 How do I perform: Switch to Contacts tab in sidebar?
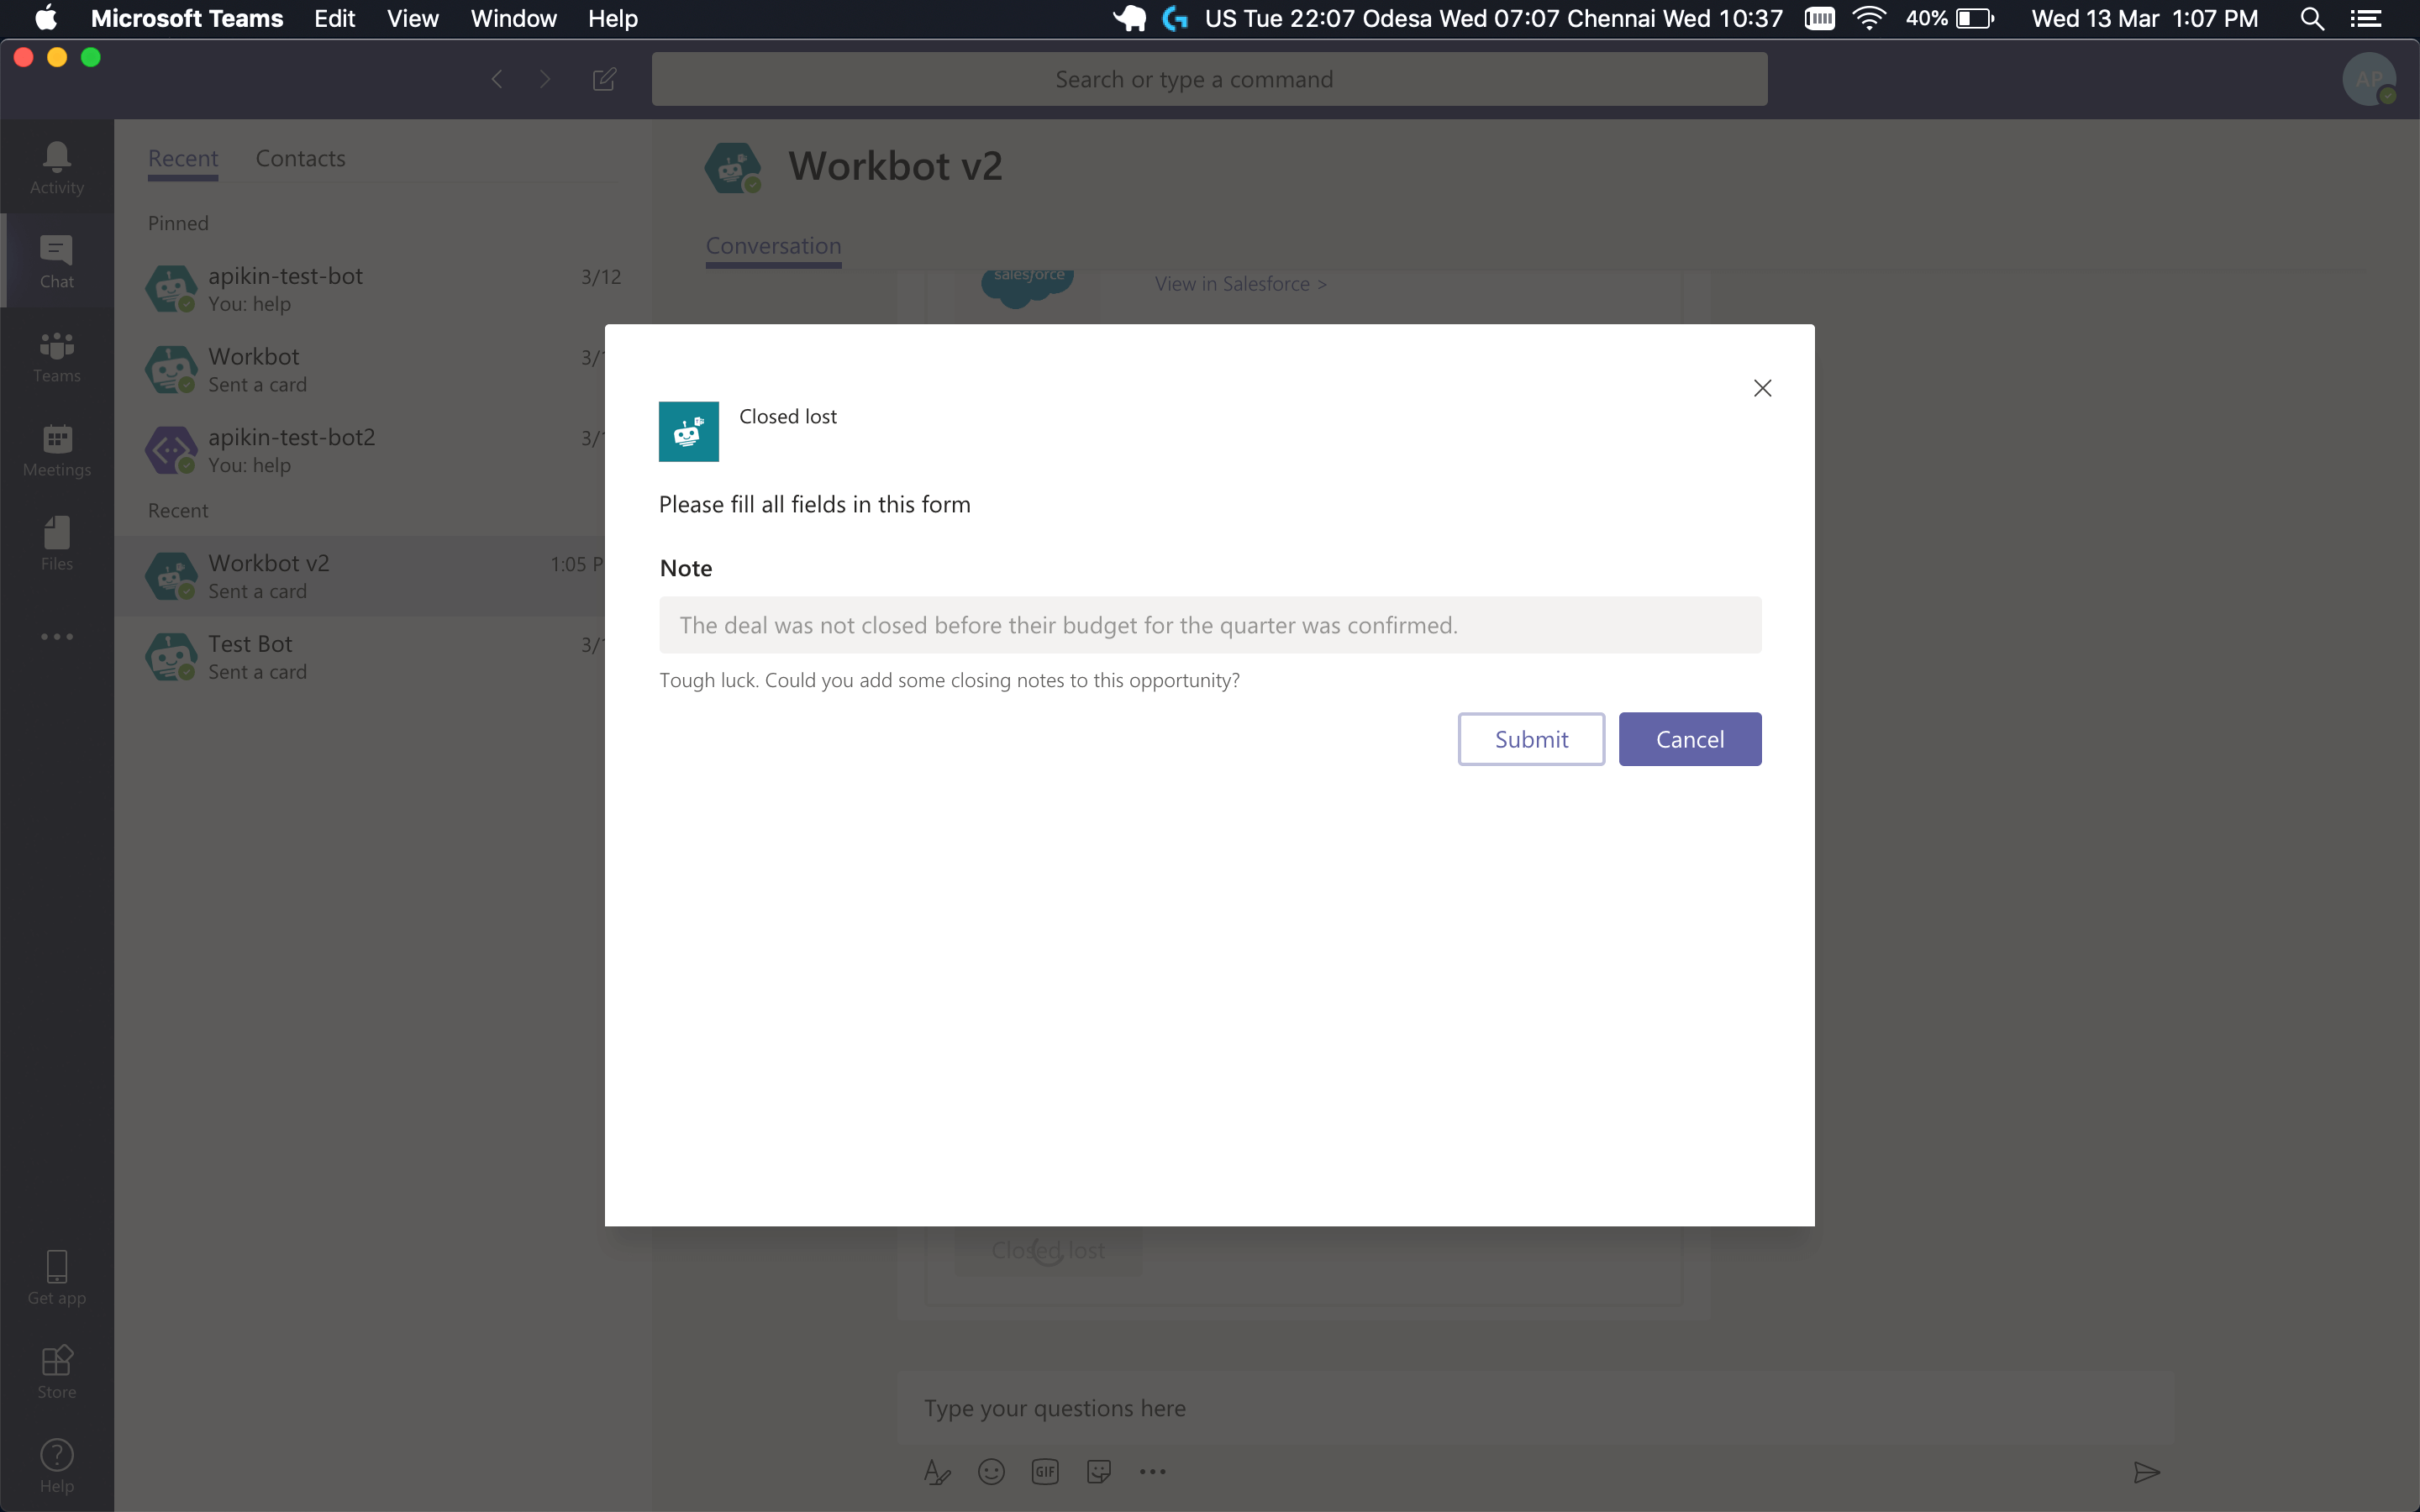pyautogui.click(x=300, y=157)
